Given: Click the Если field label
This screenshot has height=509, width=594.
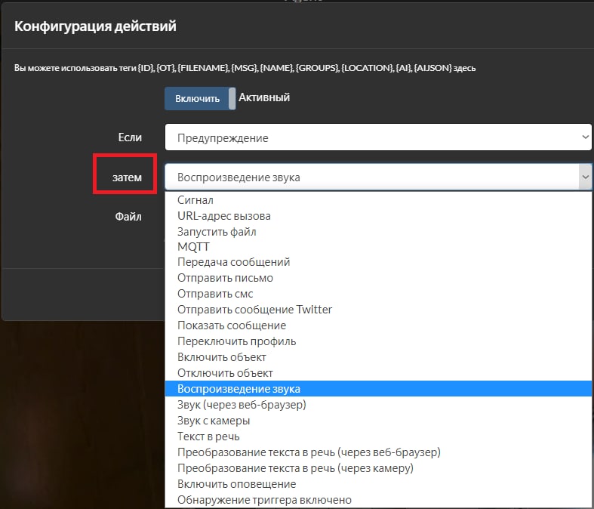Looking at the screenshot, I should click(x=130, y=137).
